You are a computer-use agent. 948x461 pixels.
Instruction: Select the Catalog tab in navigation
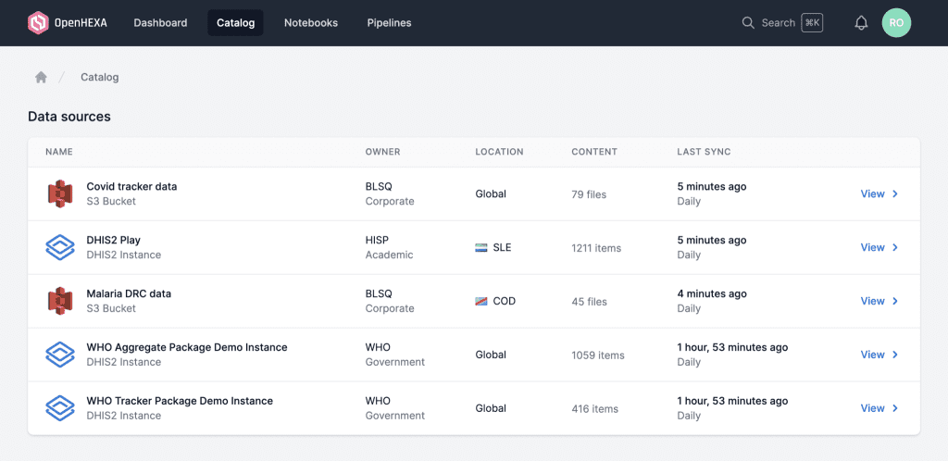235,23
